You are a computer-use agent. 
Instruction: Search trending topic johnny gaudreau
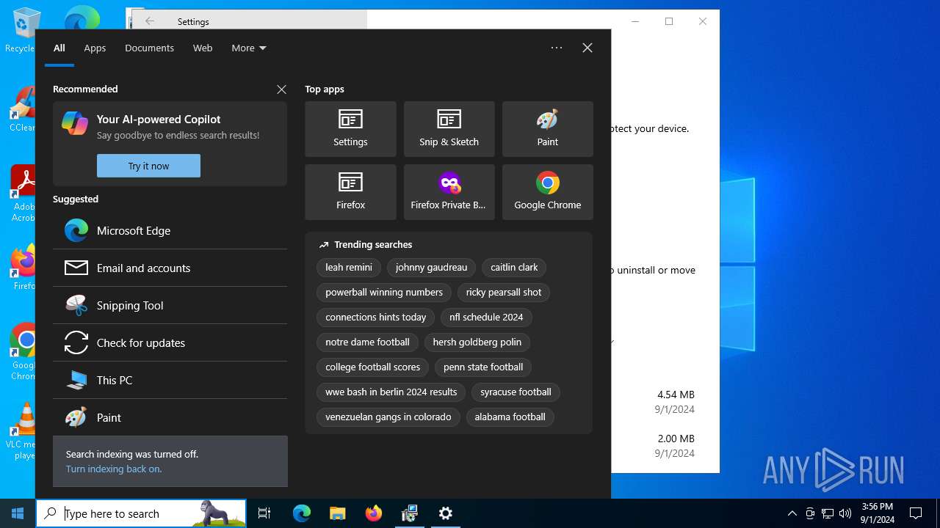click(431, 267)
